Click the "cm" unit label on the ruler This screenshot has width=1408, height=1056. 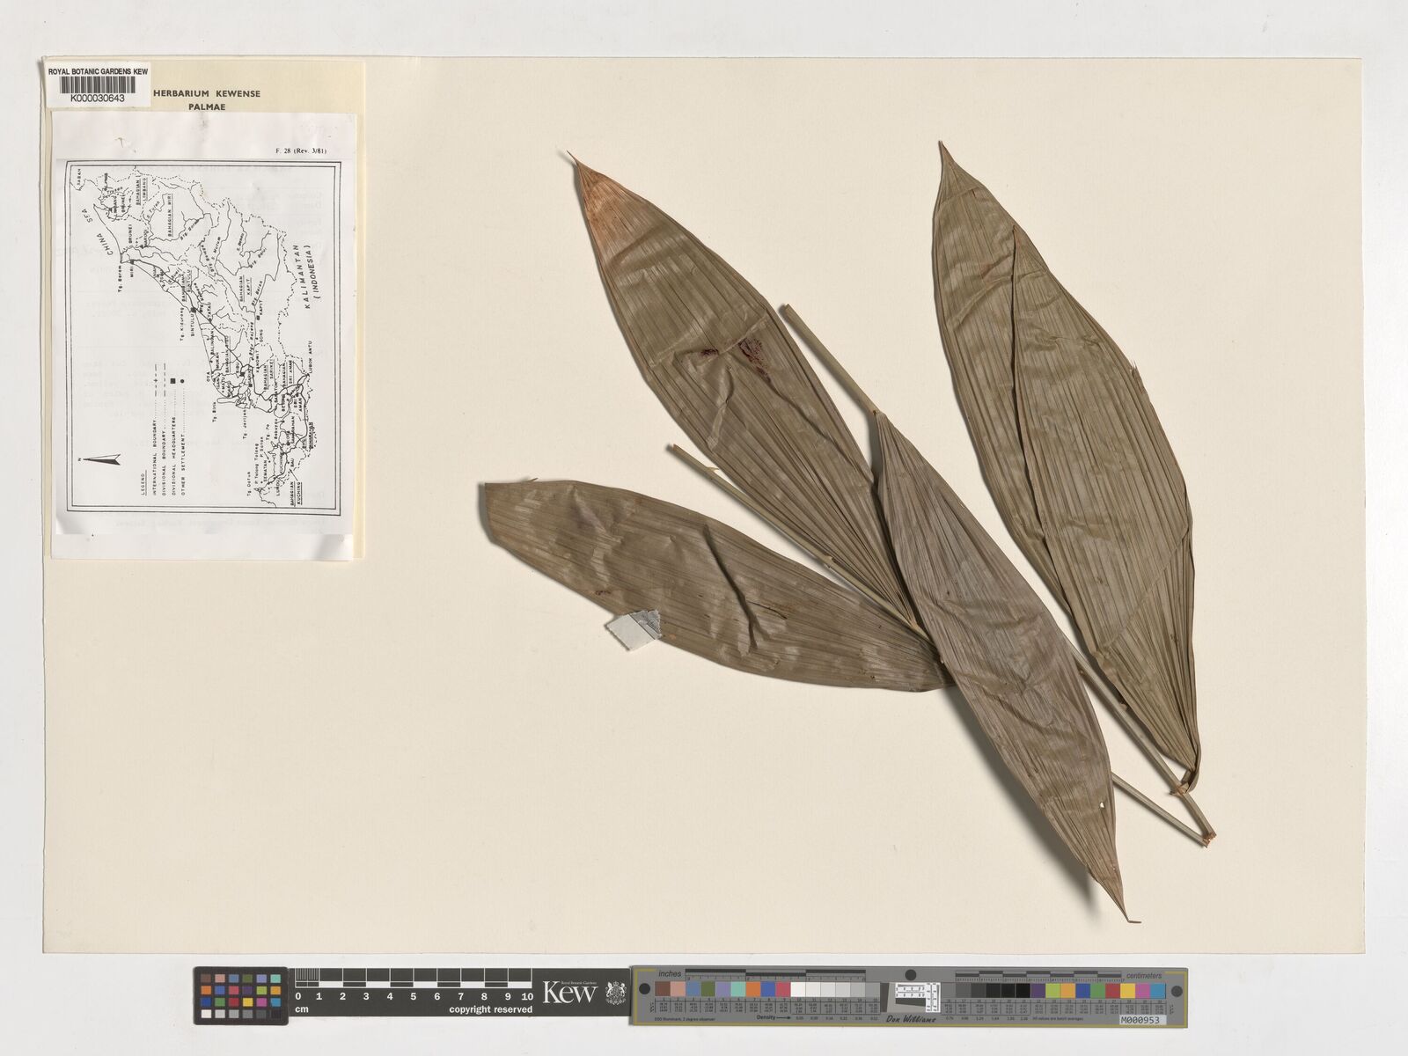pos(301,1010)
